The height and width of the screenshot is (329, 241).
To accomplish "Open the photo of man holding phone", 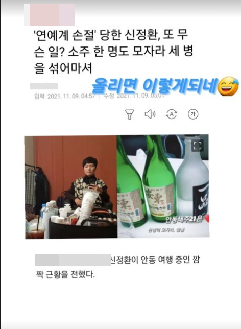I will [71, 187].
